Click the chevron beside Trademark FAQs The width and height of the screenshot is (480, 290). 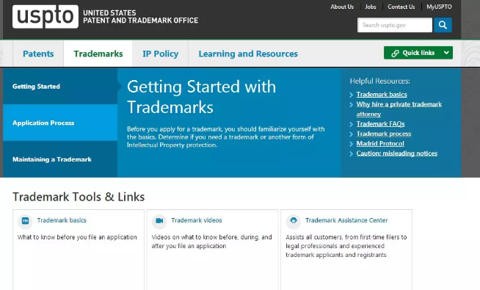click(352, 124)
